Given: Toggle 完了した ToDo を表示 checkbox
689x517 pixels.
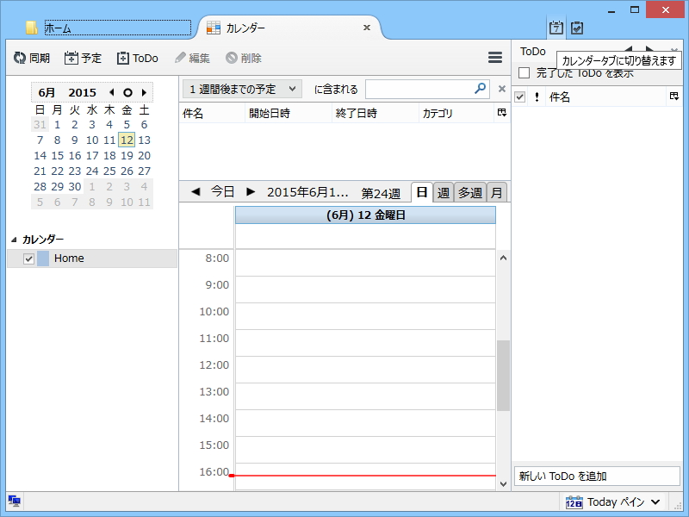Looking at the screenshot, I should tap(524, 73).
